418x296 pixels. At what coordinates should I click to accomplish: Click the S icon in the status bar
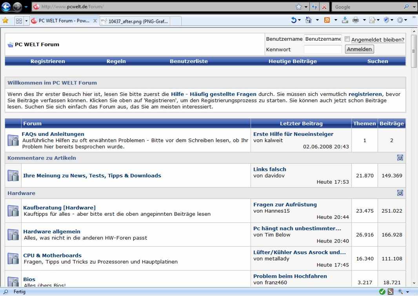[x=391, y=292]
